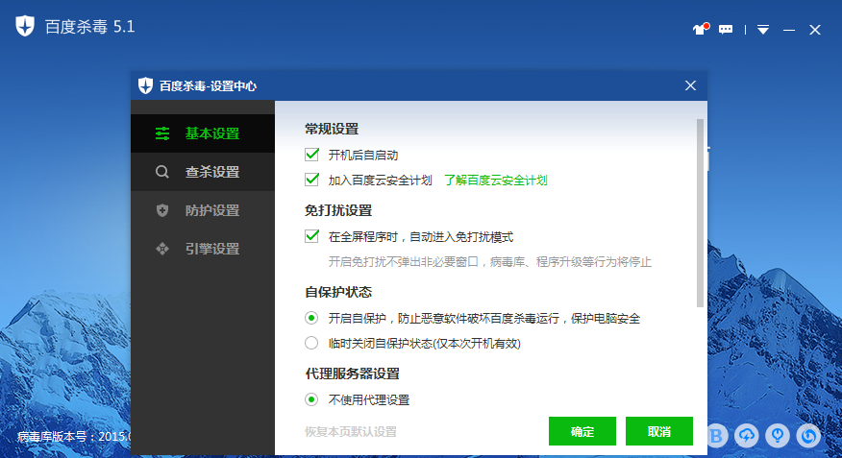Image resolution: width=842 pixels, height=458 pixels.
Task: Select 临时关闭自保护状态 radio option
Action: click(x=311, y=343)
